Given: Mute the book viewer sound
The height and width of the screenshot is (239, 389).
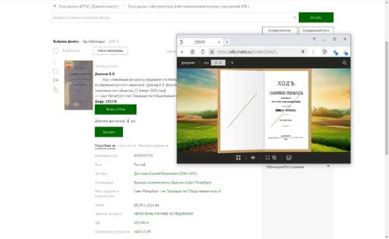Looking at the screenshot, I should tap(253, 157).
